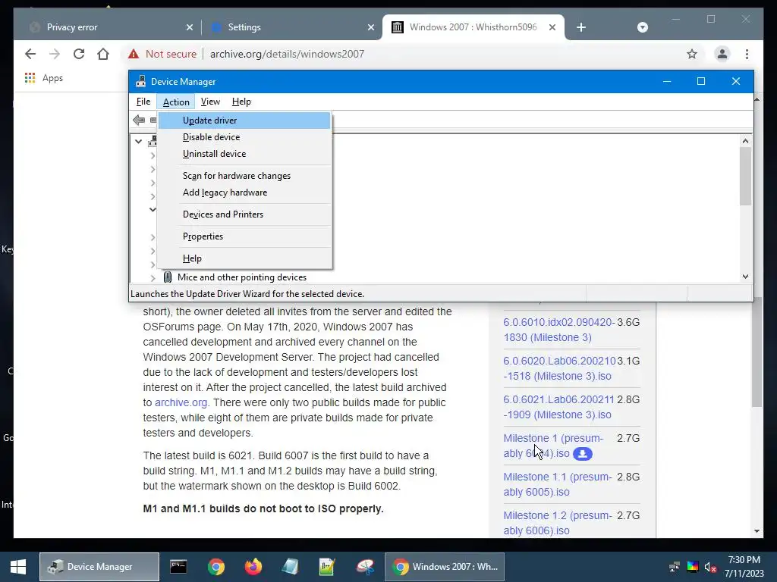
Task: Reload the archive.org page
Action: coord(79,54)
